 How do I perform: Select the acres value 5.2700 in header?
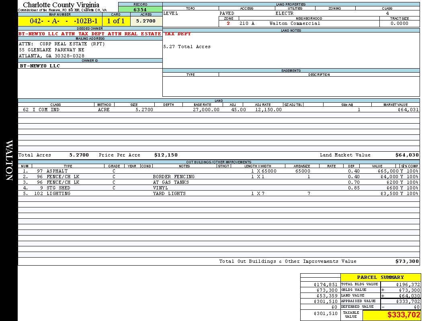point(146,21)
